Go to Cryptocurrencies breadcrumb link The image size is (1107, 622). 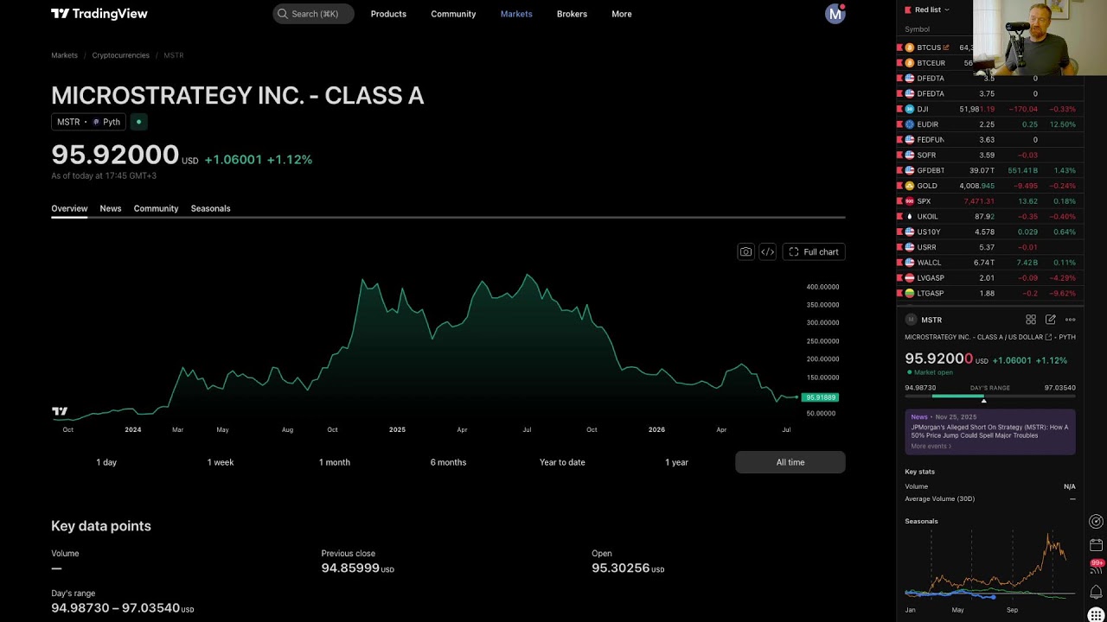tap(120, 55)
